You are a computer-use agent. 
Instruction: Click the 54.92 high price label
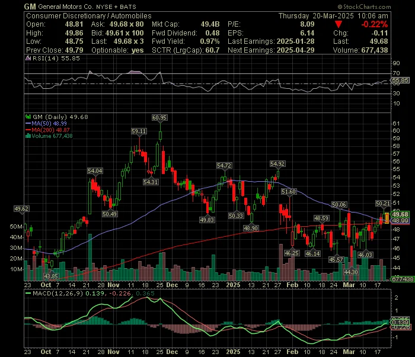(277, 164)
